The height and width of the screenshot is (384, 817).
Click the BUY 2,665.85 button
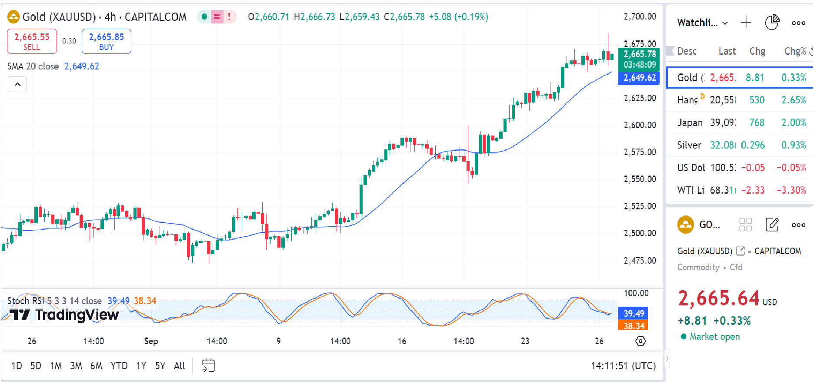pos(107,41)
